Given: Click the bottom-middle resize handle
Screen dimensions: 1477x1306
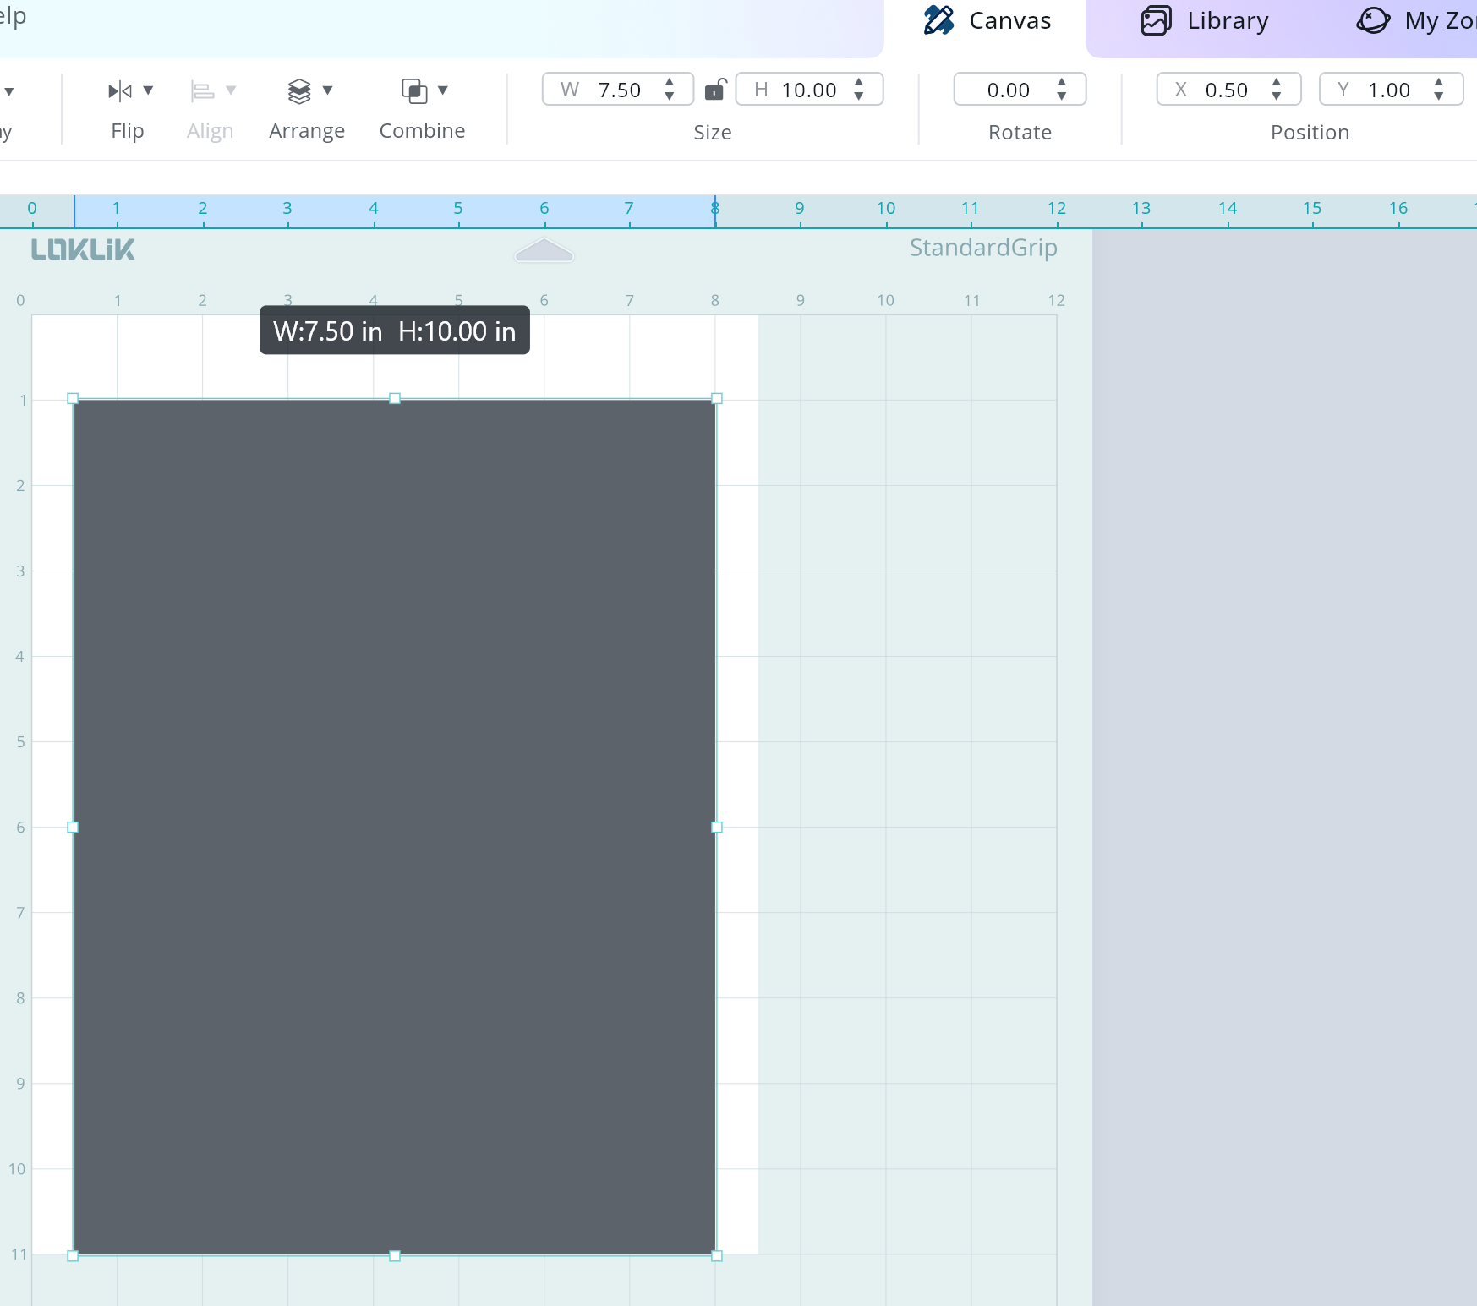Looking at the screenshot, I should coord(395,1256).
